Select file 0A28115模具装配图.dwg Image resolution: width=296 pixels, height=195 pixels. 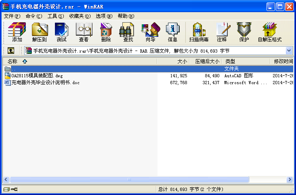click(x=37, y=76)
